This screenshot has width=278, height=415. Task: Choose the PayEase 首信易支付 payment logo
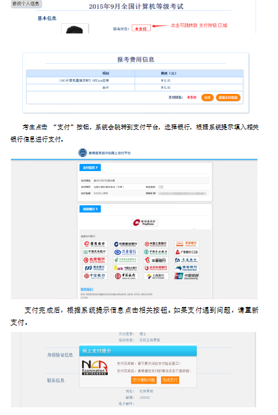tap(144, 223)
